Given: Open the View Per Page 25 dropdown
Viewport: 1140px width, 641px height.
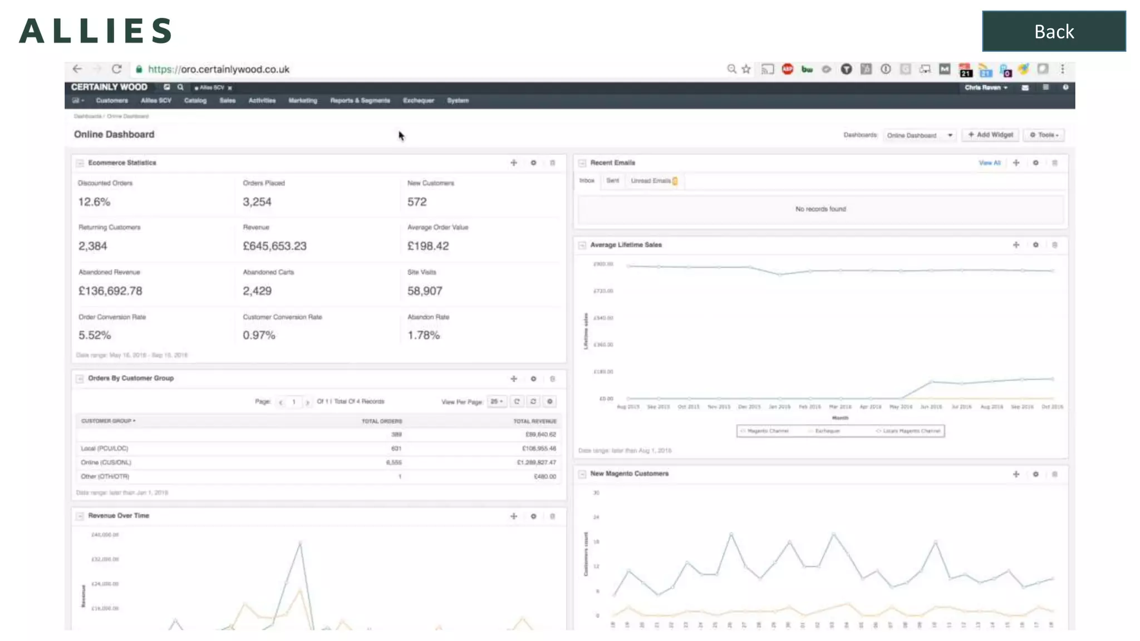Looking at the screenshot, I should pos(497,402).
